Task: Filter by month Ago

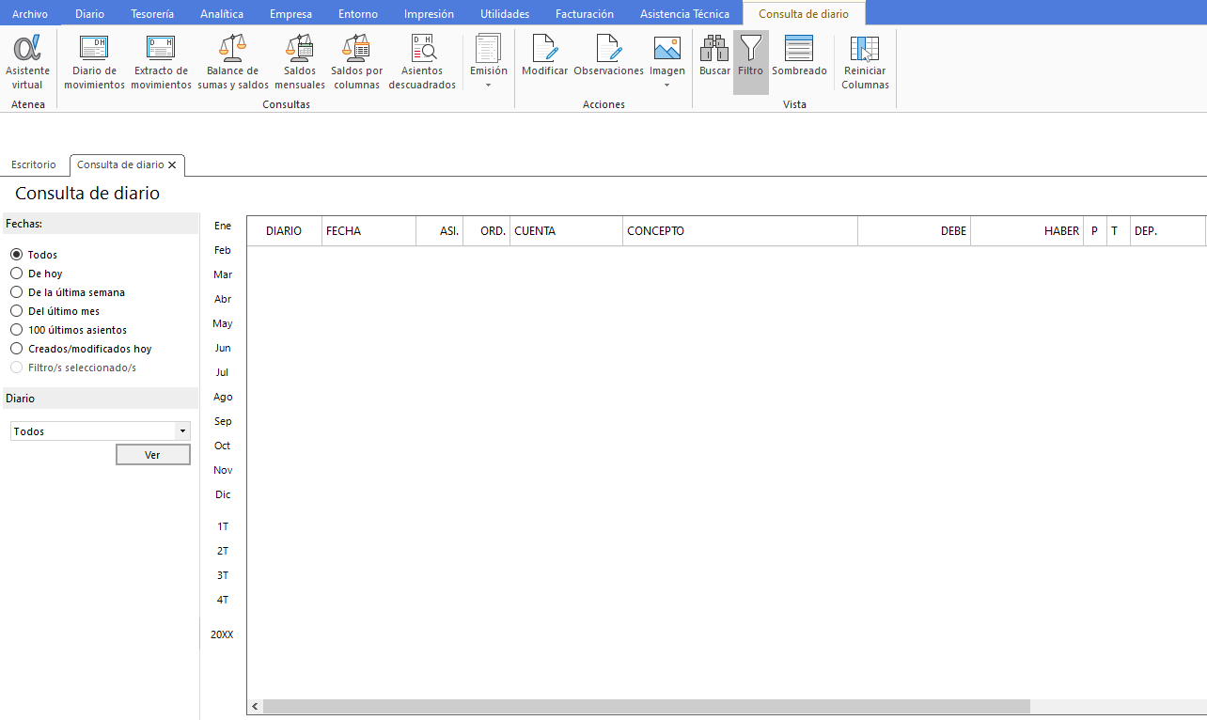Action: tap(223, 397)
